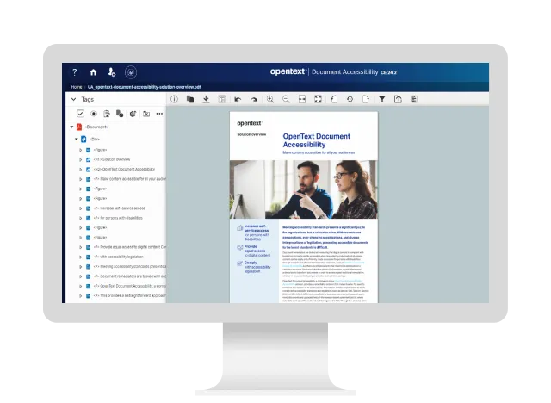Click the circular accessibility badge icon
The width and height of the screenshot is (551, 403).
tap(131, 72)
